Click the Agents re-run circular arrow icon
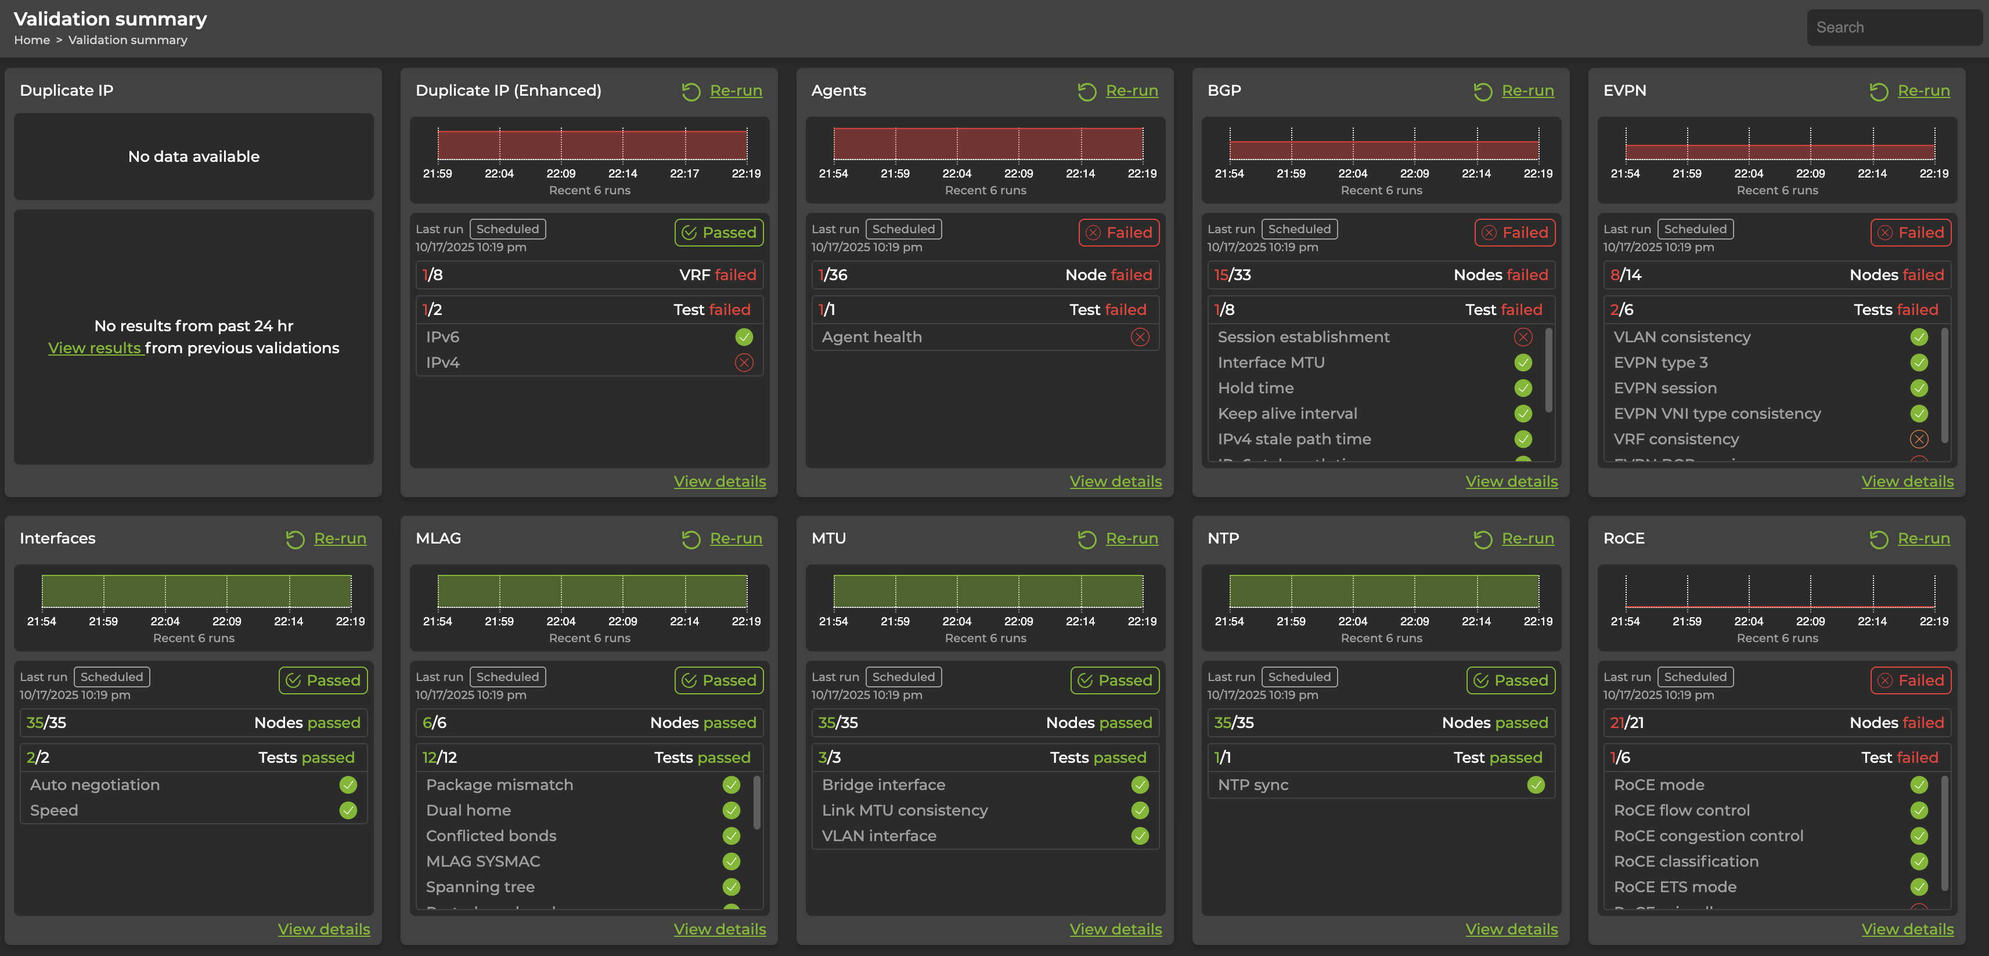This screenshot has height=956, width=1989. pos(1086,92)
